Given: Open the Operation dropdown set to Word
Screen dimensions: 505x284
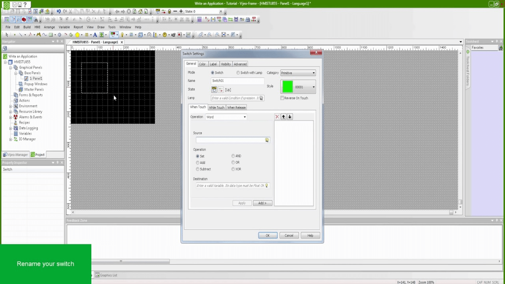Looking at the screenshot, I should click(x=226, y=117).
